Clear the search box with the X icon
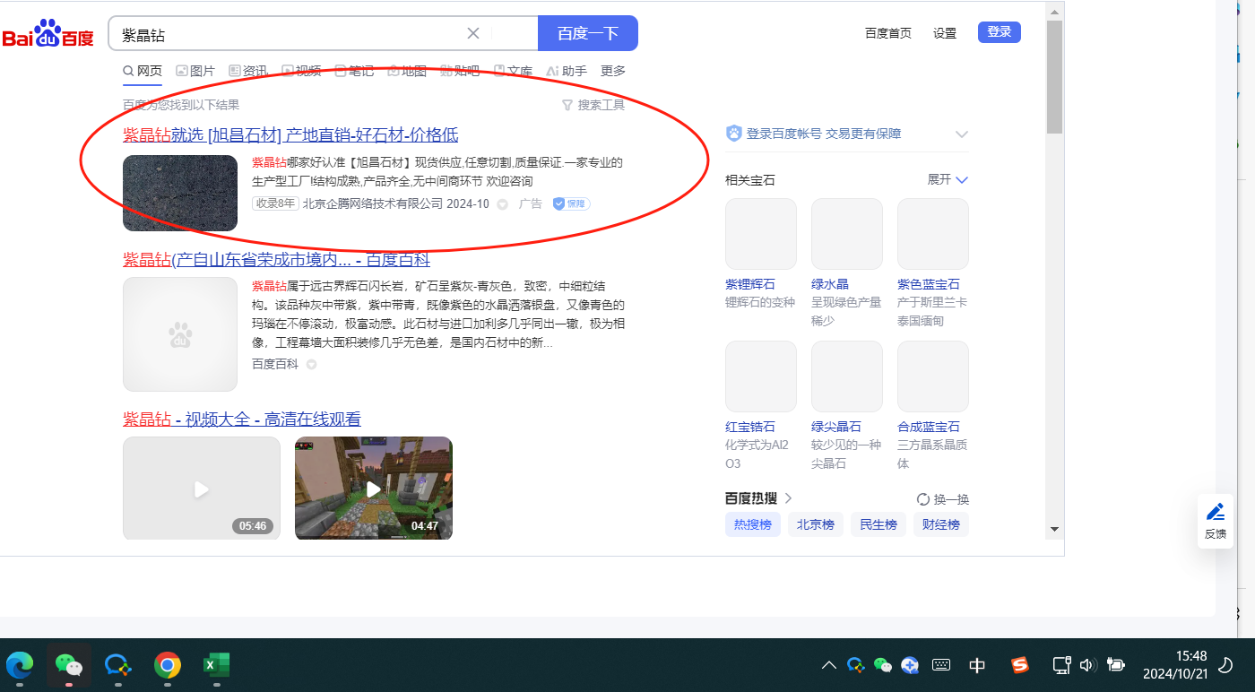 [473, 34]
